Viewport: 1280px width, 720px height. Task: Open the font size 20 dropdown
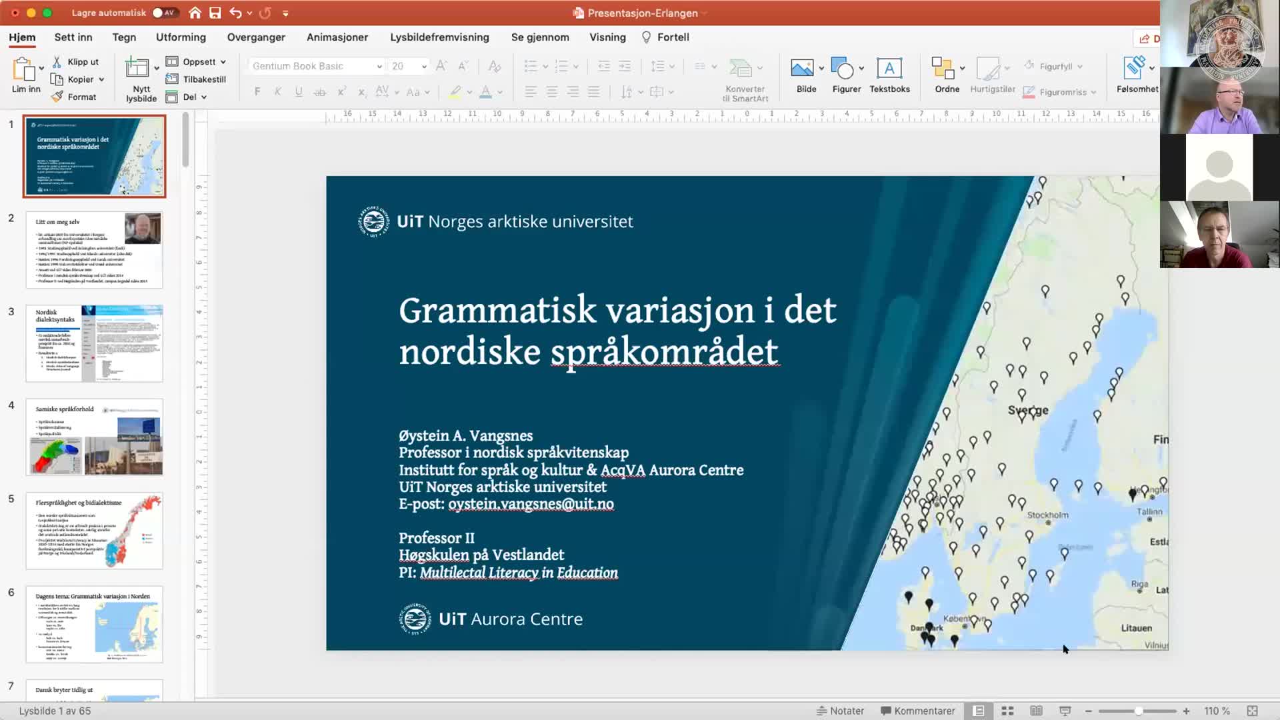coord(424,66)
